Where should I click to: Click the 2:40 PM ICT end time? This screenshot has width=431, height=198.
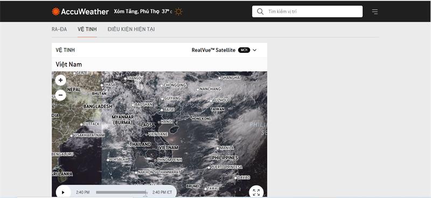pyautogui.click(x=162, y=192)
